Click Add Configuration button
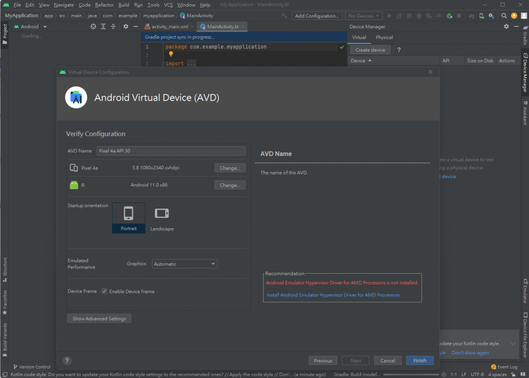Image resolution: width=529 pixels, height=378 pixels. coord(317,16)
